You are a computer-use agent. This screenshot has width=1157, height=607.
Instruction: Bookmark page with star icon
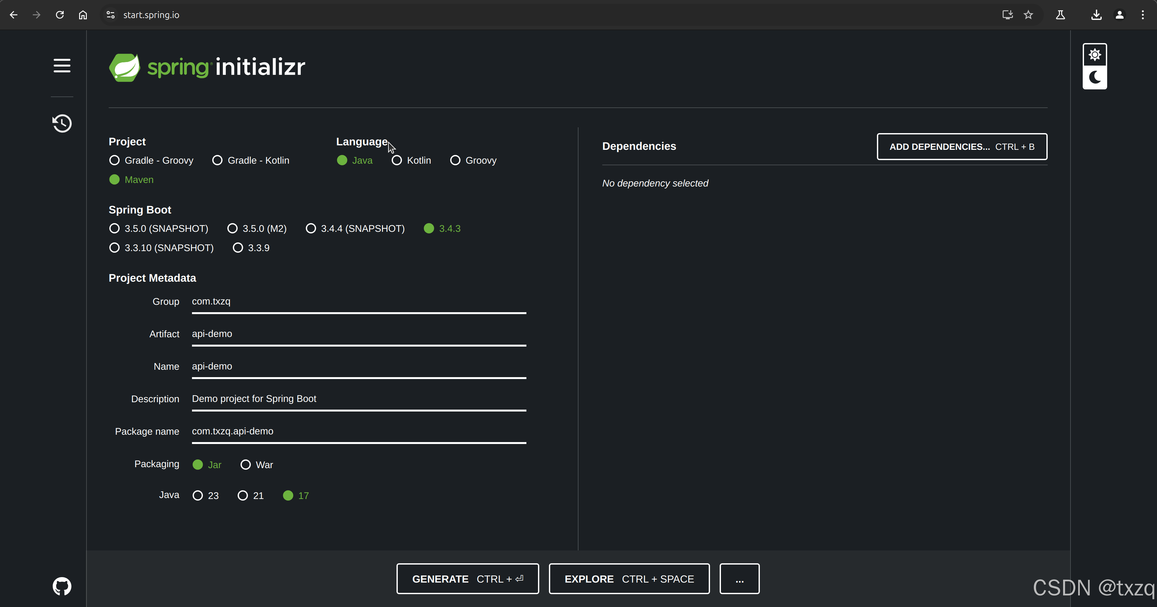click(1028, 15)
